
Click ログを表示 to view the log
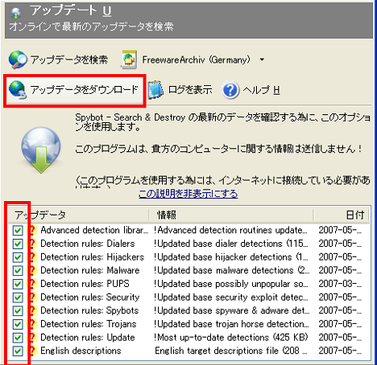(190, 89)
